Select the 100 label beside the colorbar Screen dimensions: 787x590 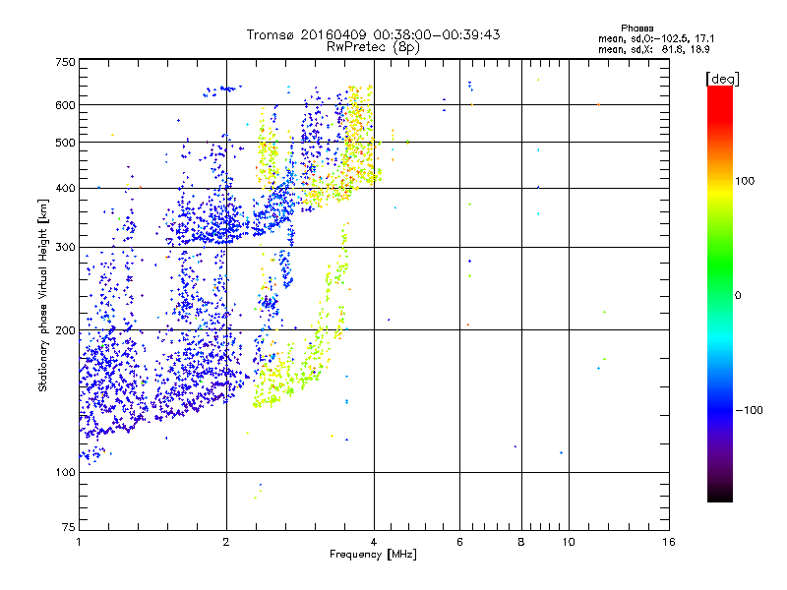point(745,181)
